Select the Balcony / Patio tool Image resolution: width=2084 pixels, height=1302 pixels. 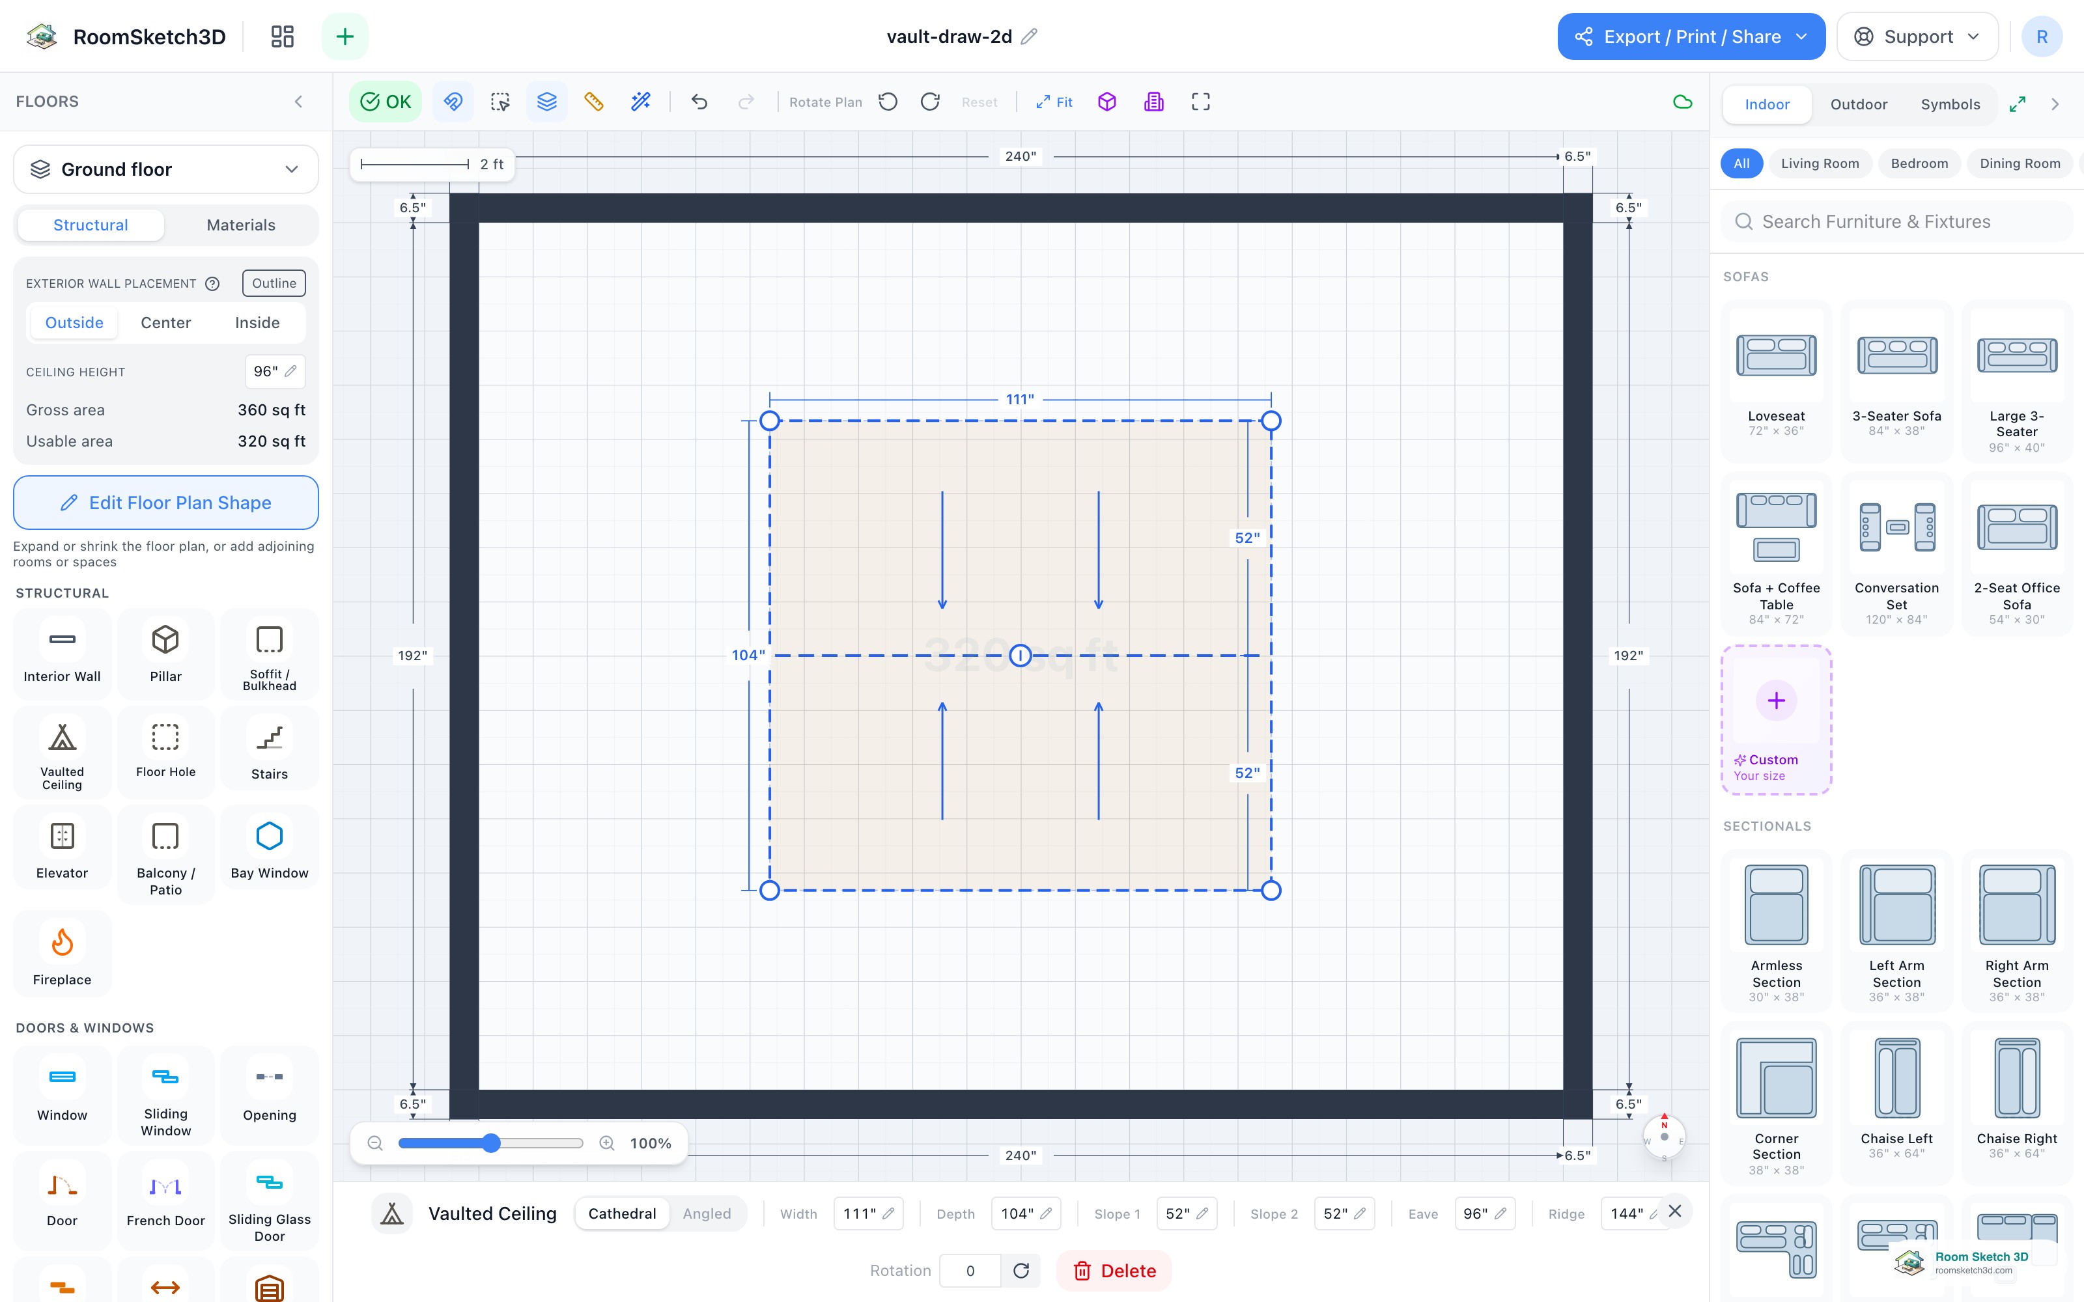click(x=165, y=853)
